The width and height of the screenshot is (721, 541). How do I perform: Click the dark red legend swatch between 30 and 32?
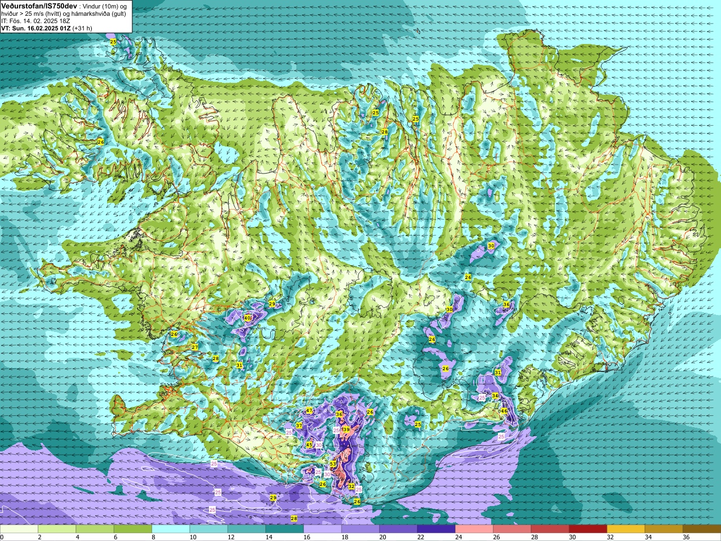(x=588, y=529)
